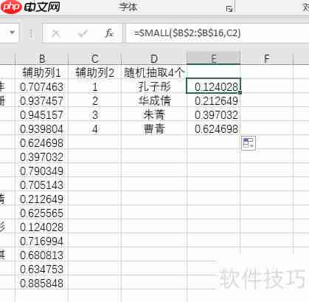Screen dimensions: 309x302
Task: Click the formula bar options dots handle
Action: point(31,34)
